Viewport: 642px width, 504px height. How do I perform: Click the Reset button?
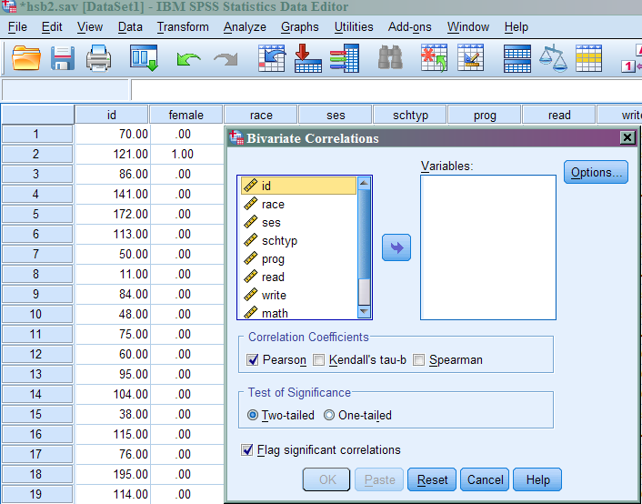(x=432, y=479)
